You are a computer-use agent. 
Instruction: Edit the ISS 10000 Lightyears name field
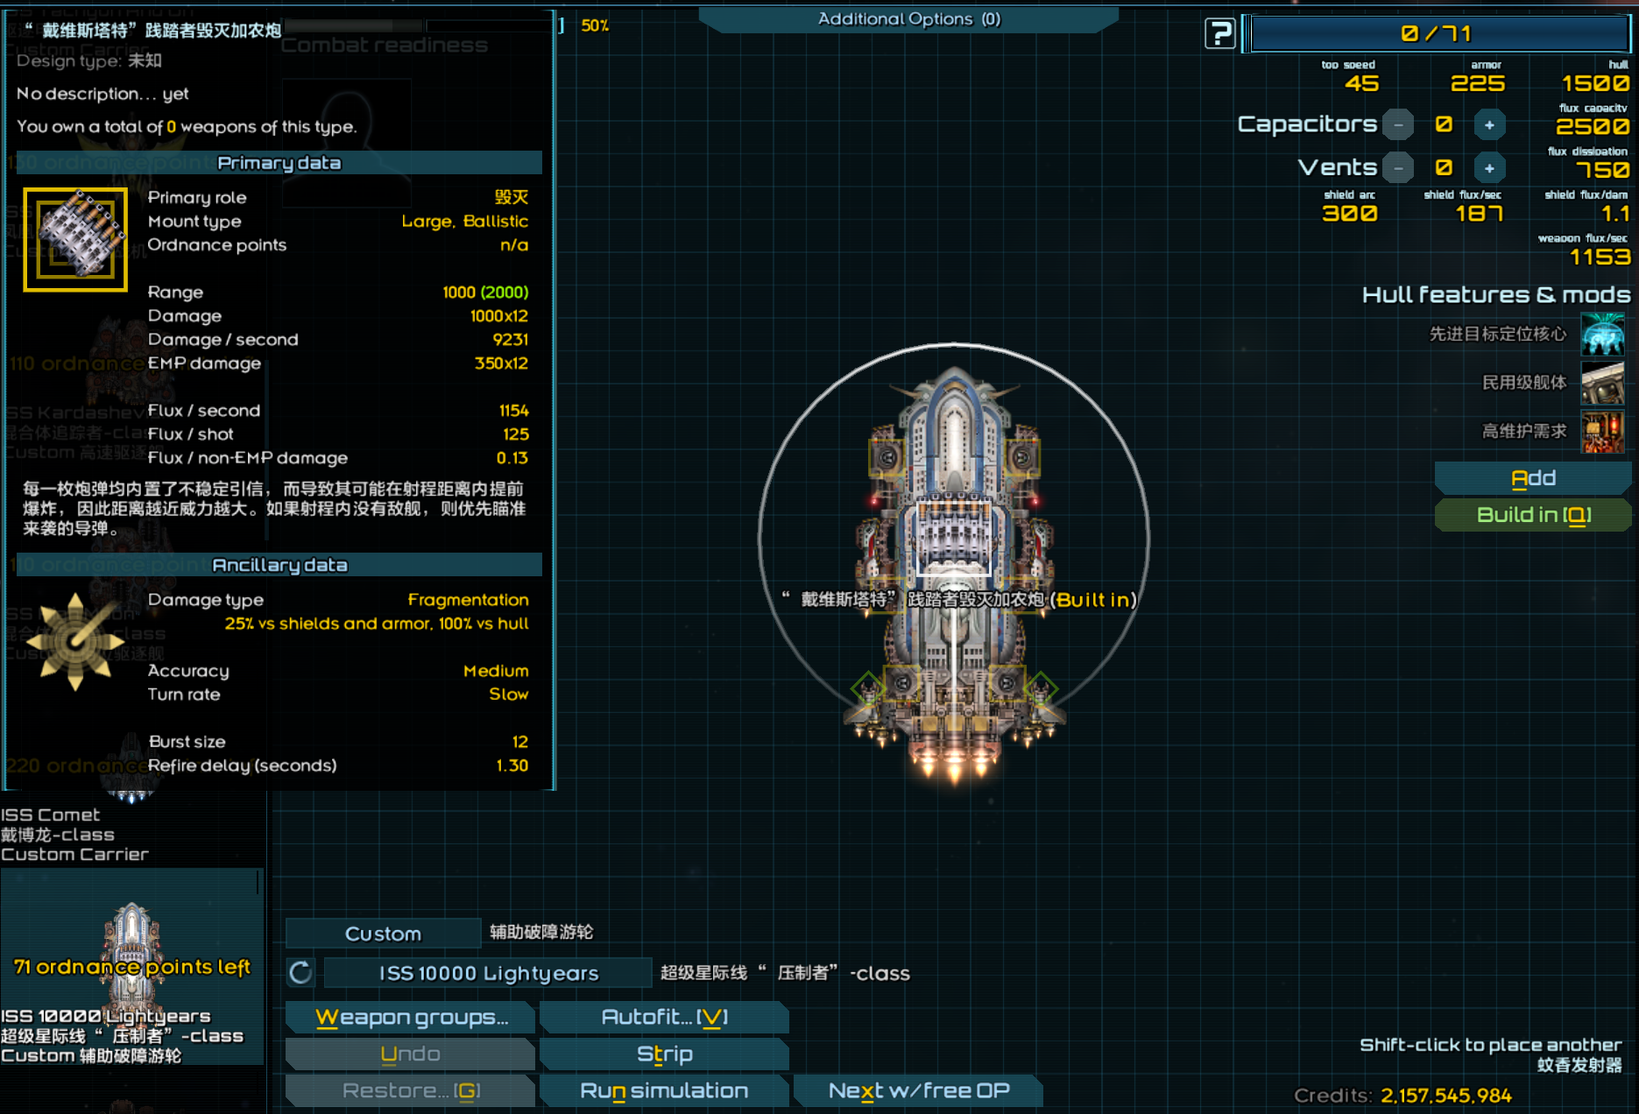(x=488, y=973)
